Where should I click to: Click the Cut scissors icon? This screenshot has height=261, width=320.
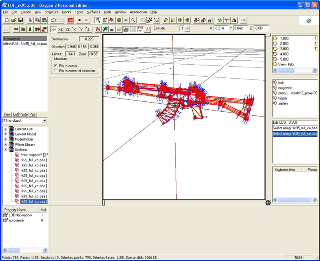coord(30,20)
